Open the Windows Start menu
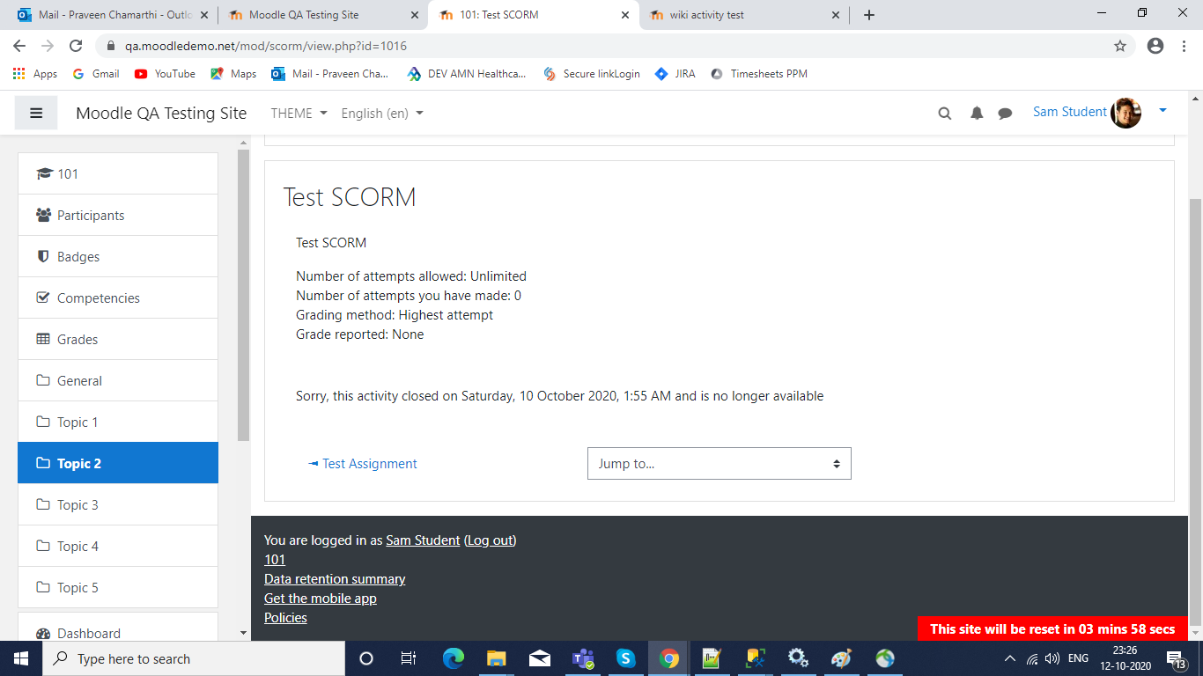 (21, 658)
